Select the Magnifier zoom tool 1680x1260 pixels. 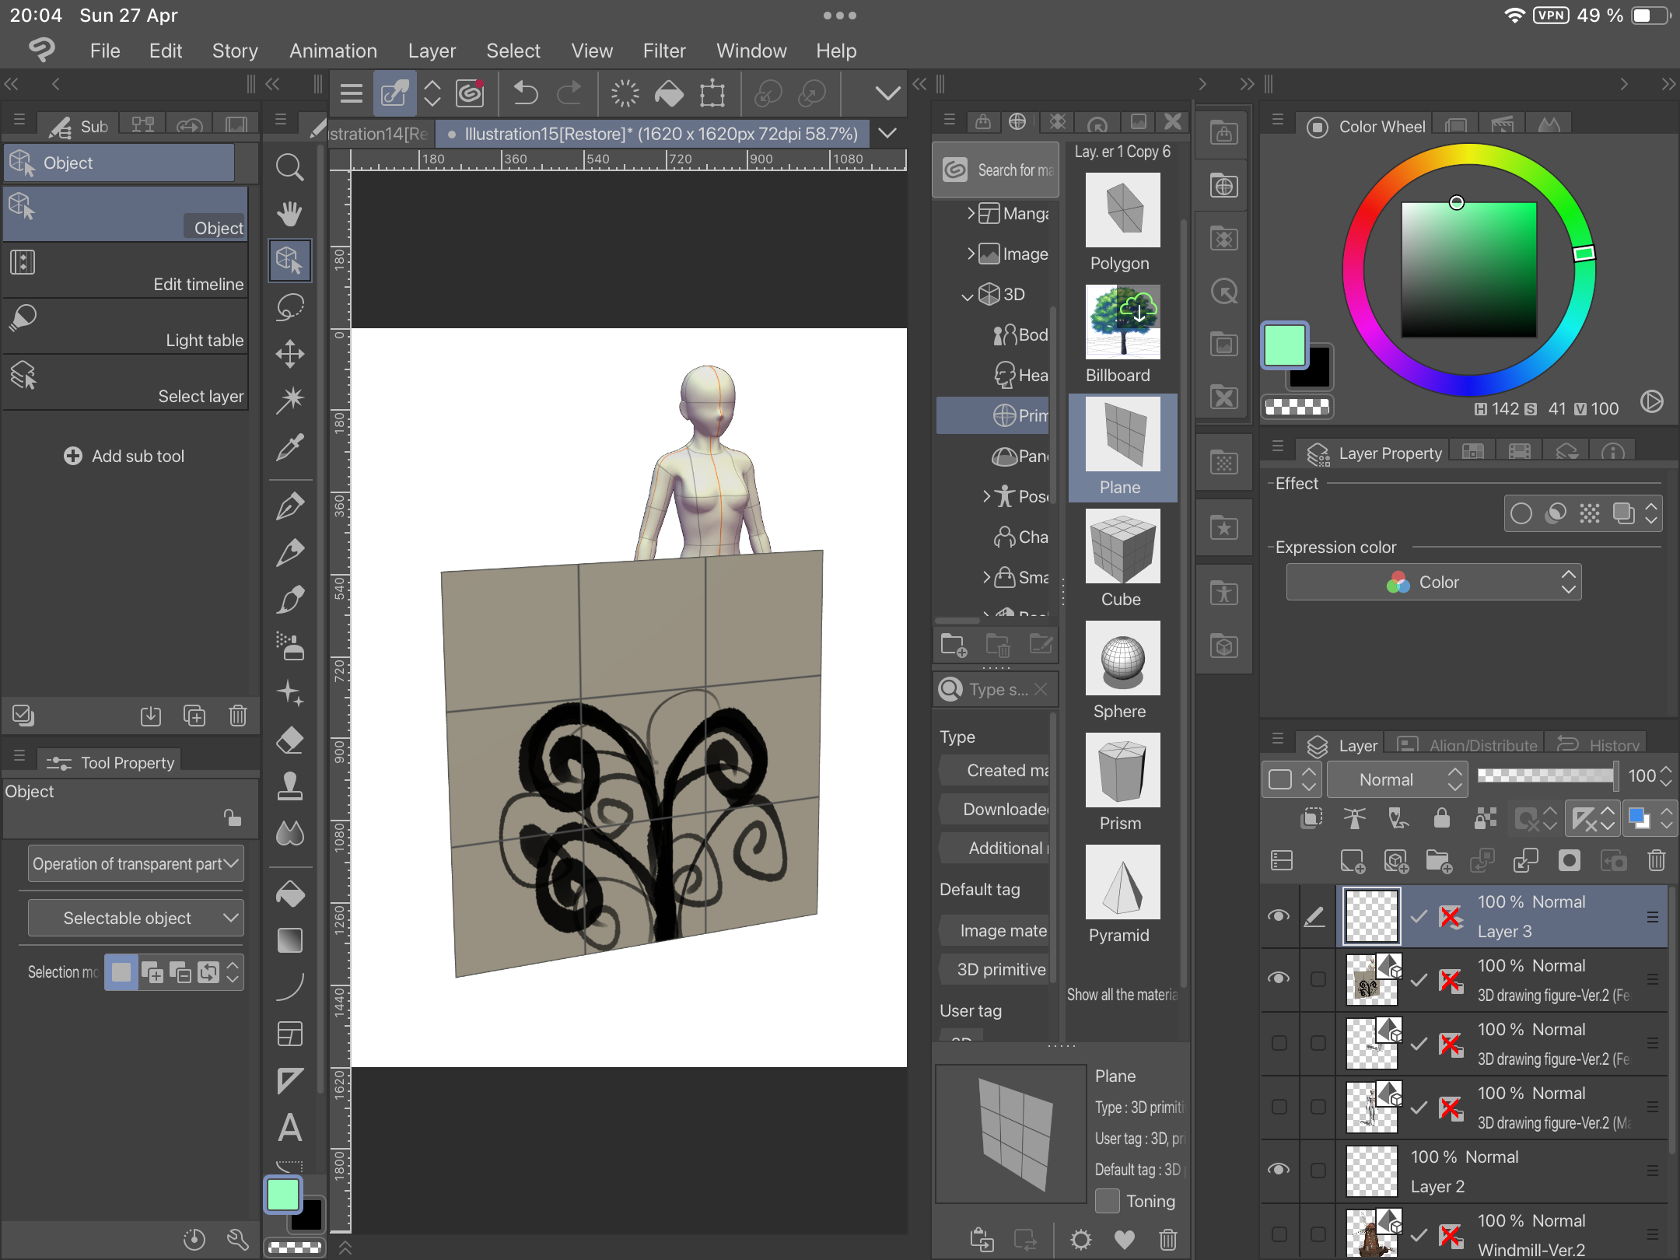point(289,167)
